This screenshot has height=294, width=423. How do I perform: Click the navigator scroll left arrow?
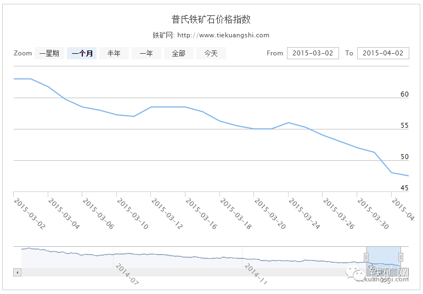17,273
